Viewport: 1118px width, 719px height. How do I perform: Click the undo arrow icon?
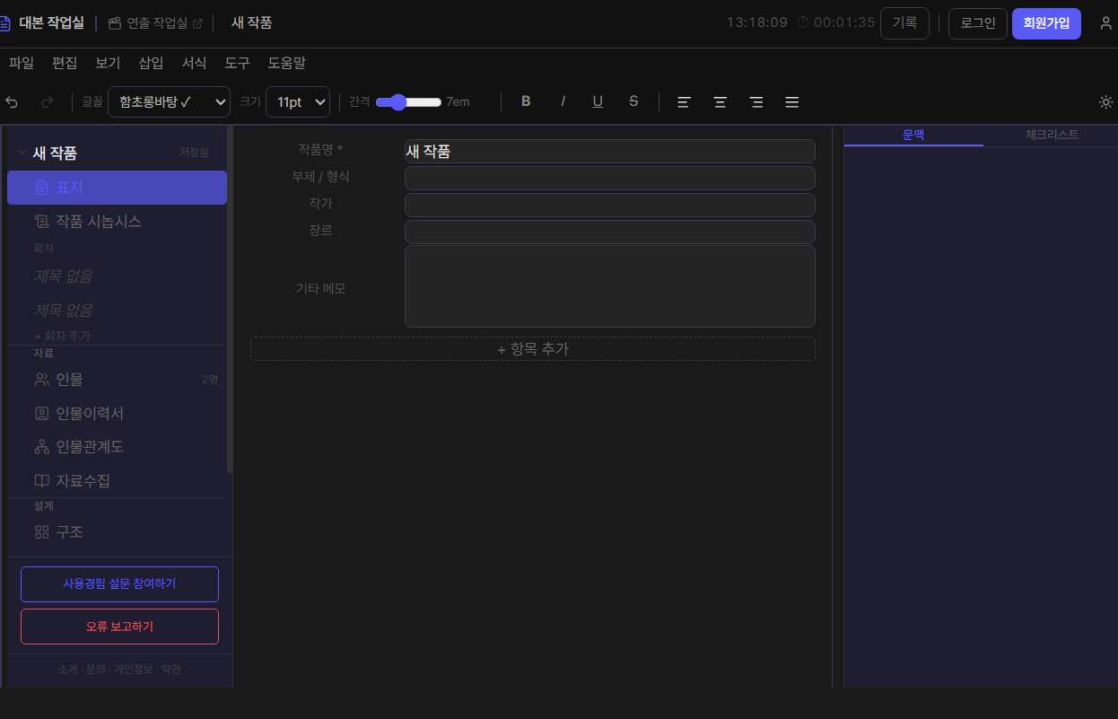click(12, 102)
